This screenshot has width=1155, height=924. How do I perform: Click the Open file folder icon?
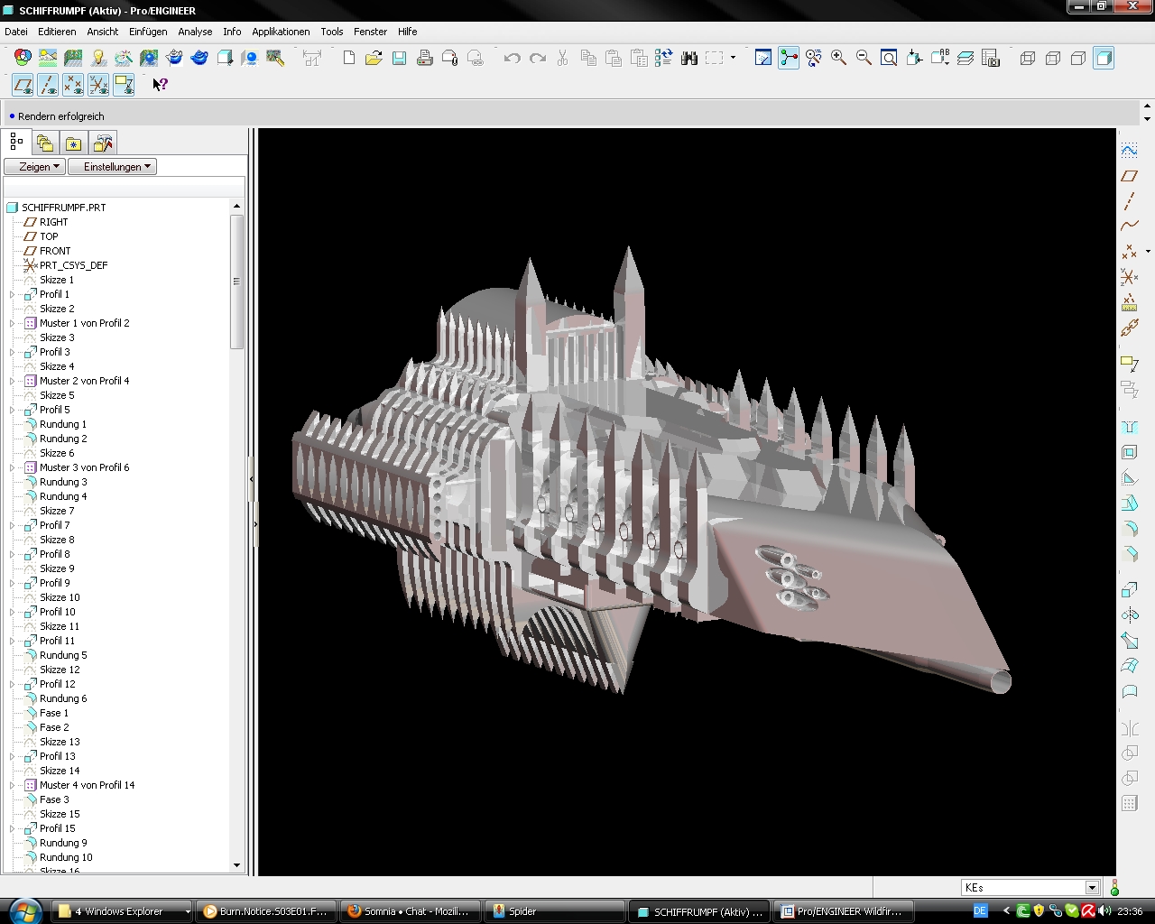[x=374, y=59]
